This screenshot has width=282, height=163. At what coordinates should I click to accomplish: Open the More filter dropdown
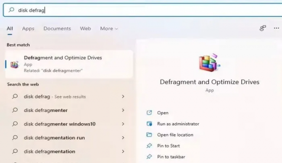(x=109, y=29)
